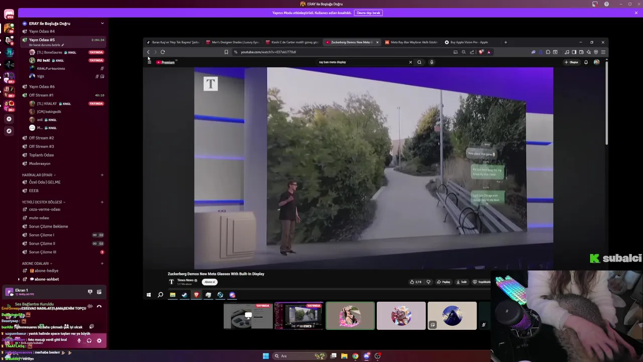The width and height of the screenshot is (643, 362).
Task: Switch to 'Buy Apple Vision Pro - Apple' tab
Action: coord(469,42)
